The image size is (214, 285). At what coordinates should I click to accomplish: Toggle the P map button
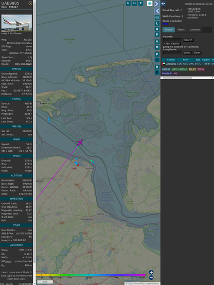click(157, 54)
